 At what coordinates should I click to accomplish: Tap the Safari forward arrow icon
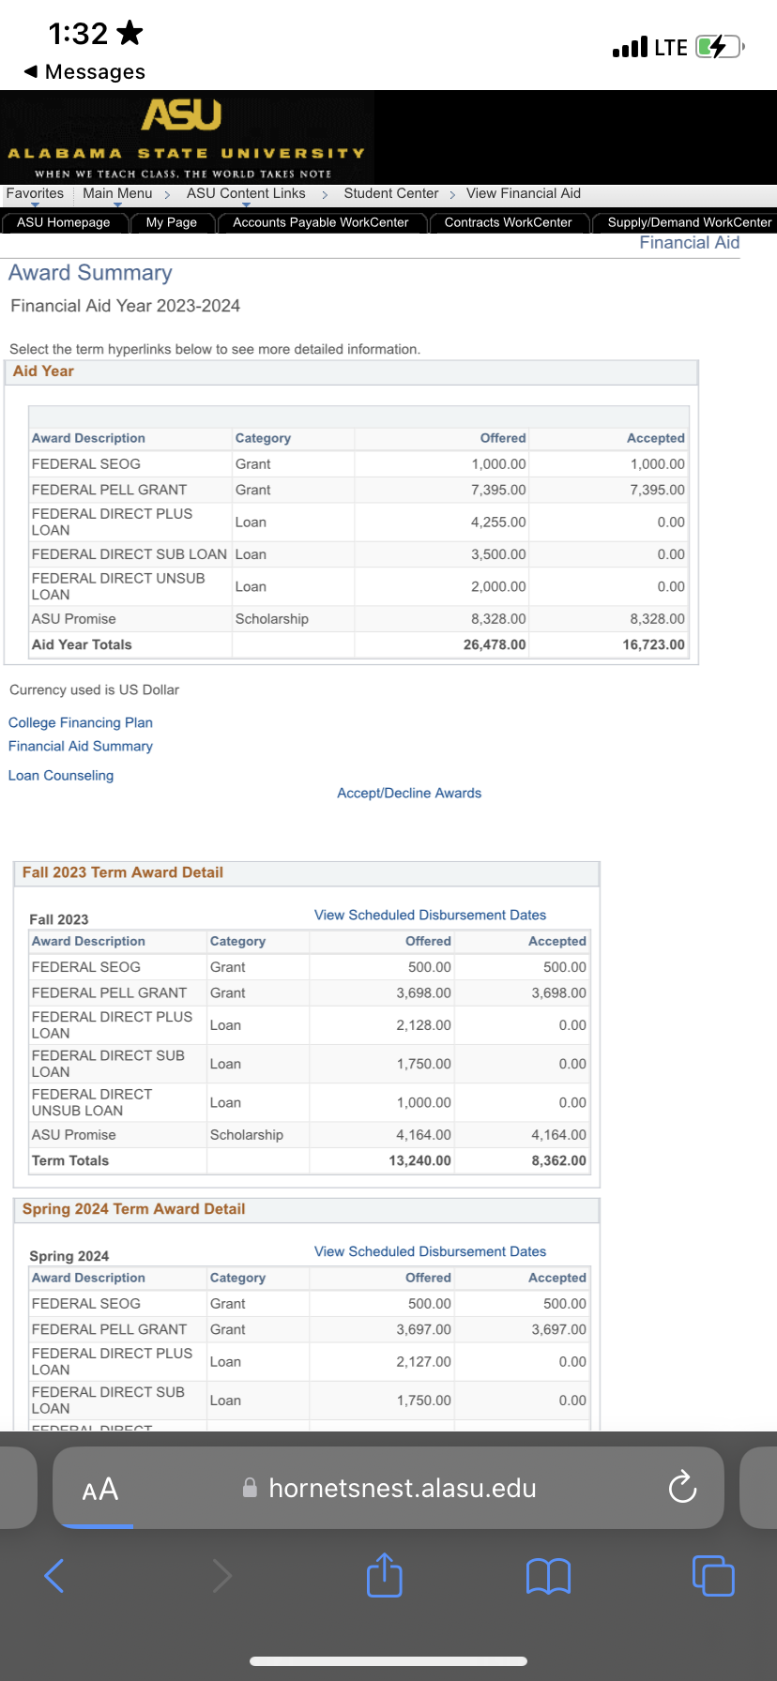click(221, 1576)
